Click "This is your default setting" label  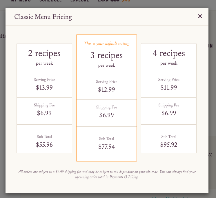click(x=106, y=43)
